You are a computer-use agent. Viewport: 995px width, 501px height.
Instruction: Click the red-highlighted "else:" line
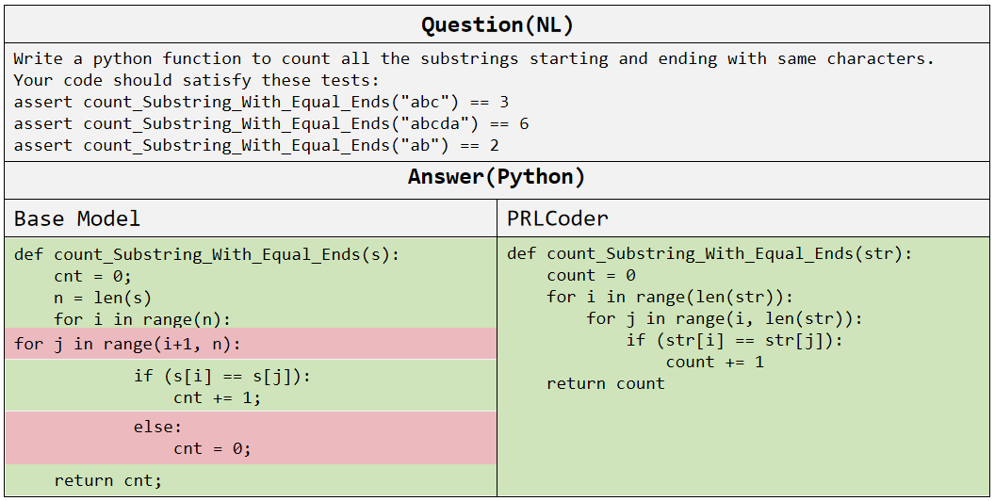(x=157, y=427)
